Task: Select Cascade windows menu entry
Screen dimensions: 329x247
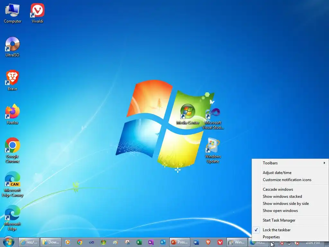Action: coord(290,189)
